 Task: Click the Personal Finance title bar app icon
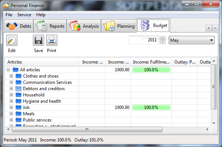pos(6,6)
